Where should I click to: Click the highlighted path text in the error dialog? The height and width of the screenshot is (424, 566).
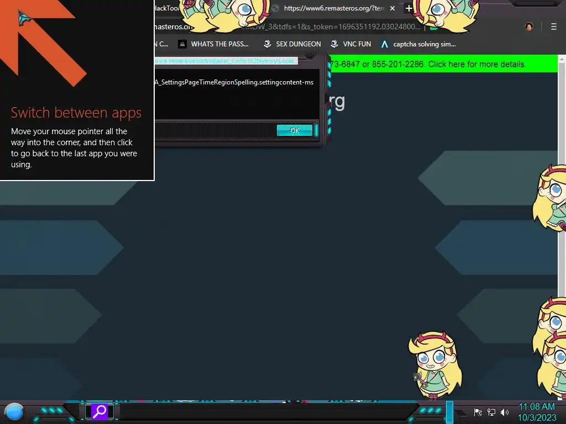click(x=226, y=61)
